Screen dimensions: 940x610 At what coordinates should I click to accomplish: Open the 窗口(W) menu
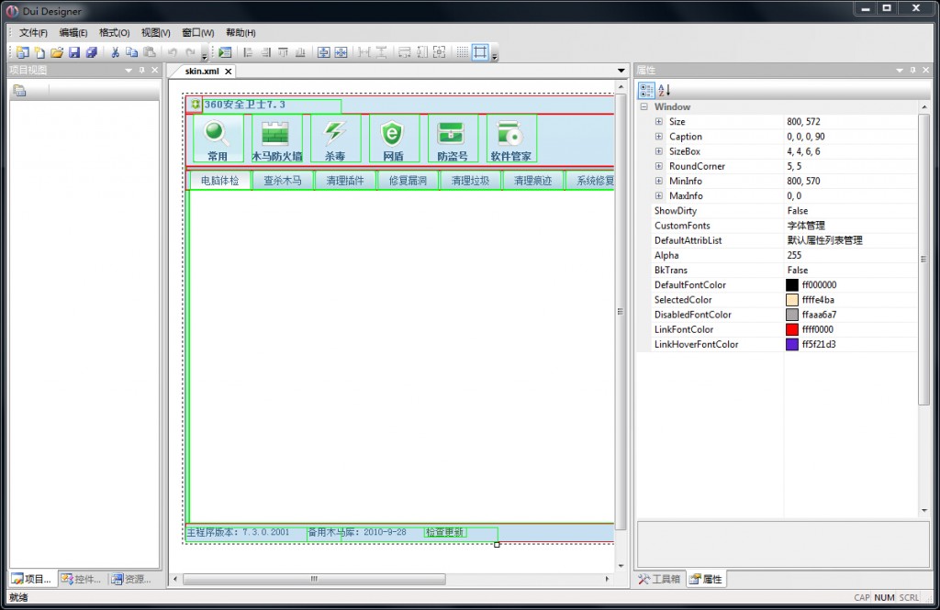[198, 33]
